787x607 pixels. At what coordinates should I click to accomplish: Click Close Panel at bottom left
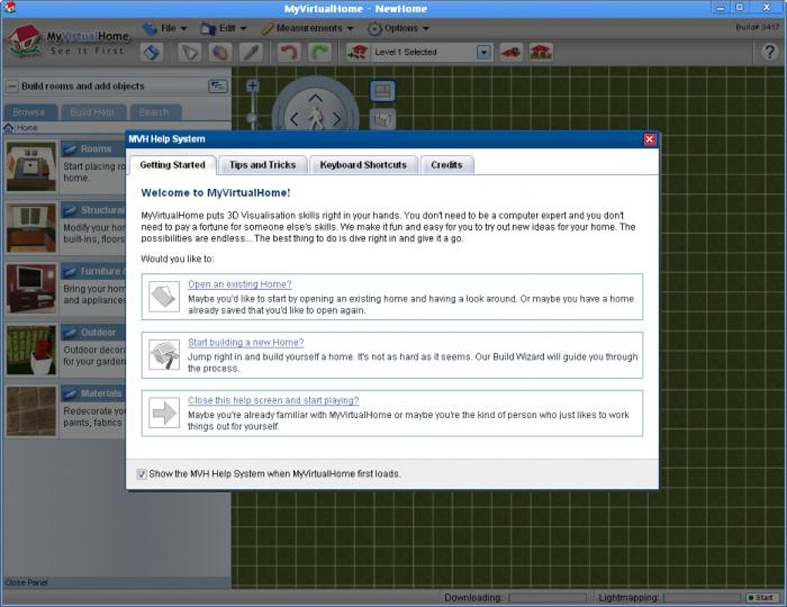click(26, 582)
